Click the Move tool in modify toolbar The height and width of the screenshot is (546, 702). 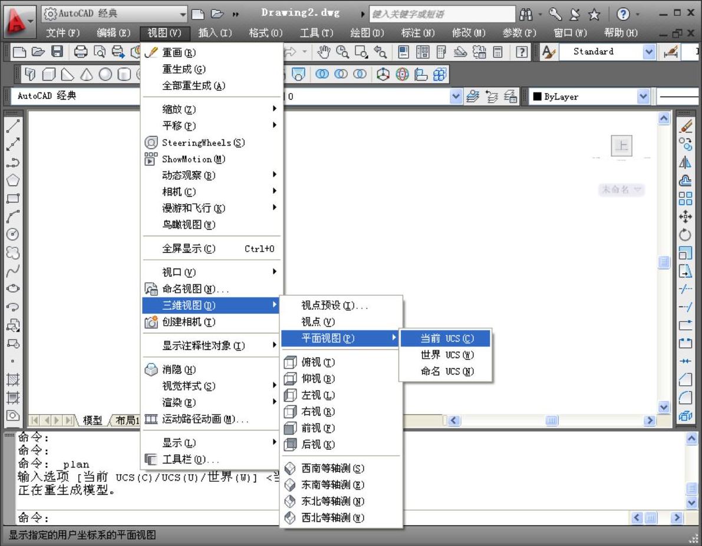pos(685,217)
